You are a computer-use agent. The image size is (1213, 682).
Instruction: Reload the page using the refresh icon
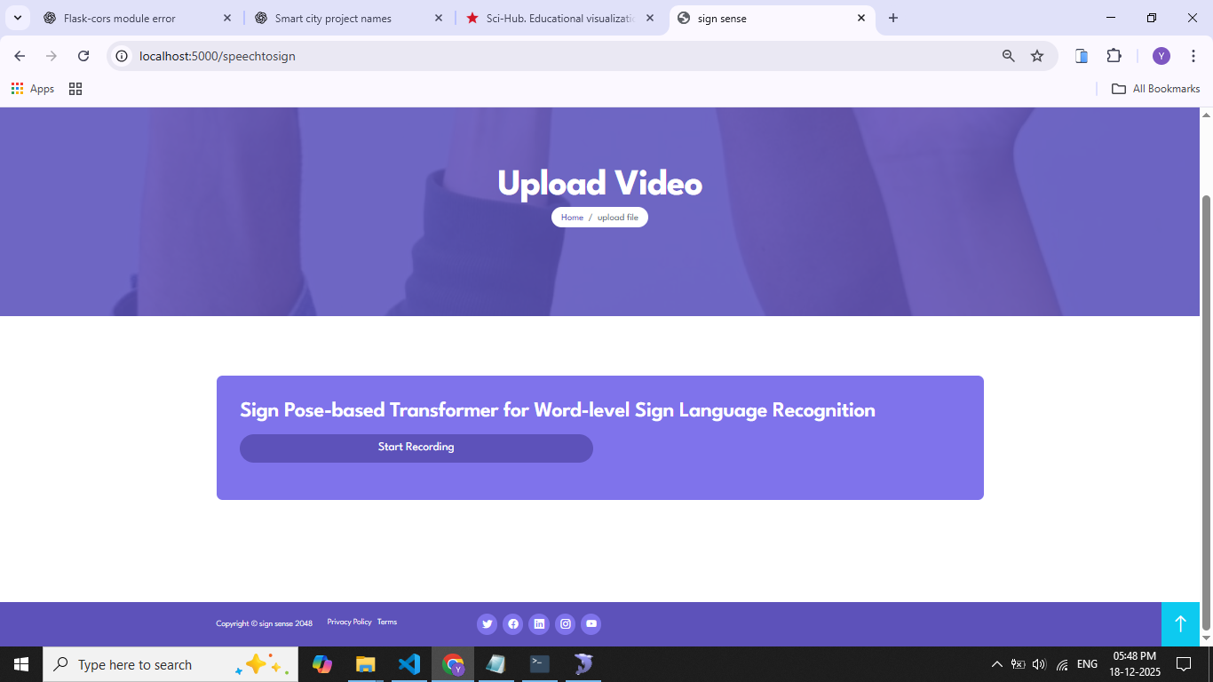[83, 56]
